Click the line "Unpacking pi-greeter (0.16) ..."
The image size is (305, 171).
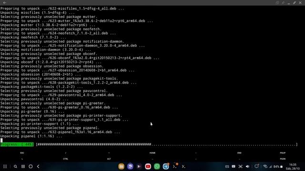(x=32, y=111)
